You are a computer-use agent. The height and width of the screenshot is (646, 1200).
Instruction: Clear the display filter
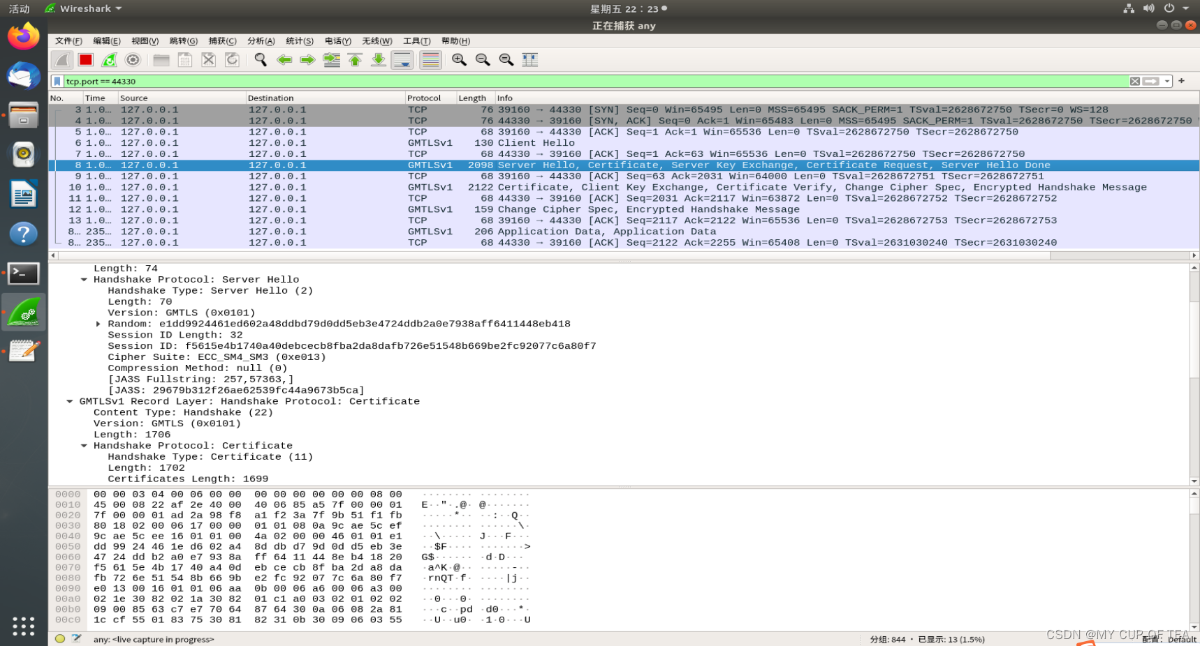pos(1135,82)
